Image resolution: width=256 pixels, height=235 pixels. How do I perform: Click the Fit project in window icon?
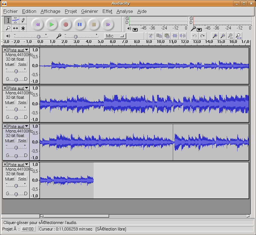pyautogui.click(x=238, y=36)
